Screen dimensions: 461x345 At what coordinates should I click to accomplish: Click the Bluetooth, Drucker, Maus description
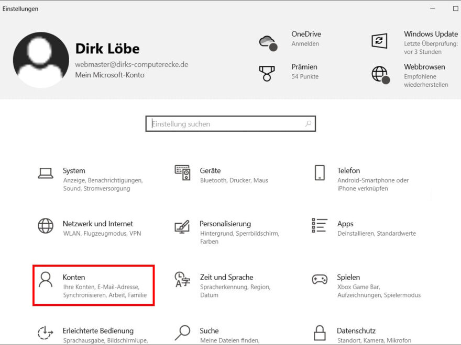pos(234,180)
